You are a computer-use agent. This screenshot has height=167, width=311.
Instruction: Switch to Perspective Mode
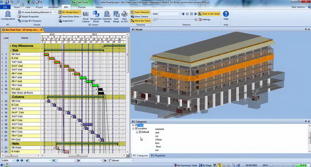pos(96,17)
